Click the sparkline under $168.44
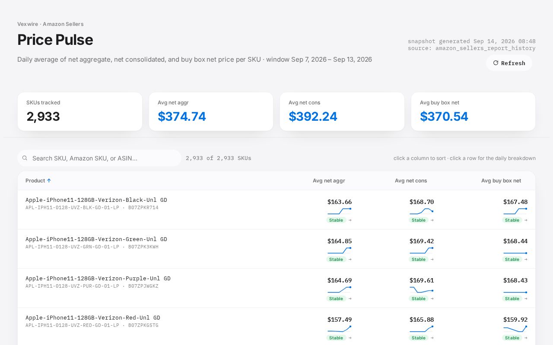 tap(515, 251)
